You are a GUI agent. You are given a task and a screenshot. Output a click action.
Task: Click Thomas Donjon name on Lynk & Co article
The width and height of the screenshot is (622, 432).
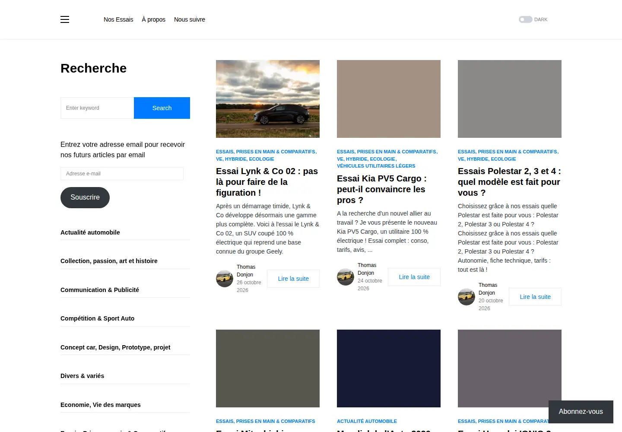246,271
